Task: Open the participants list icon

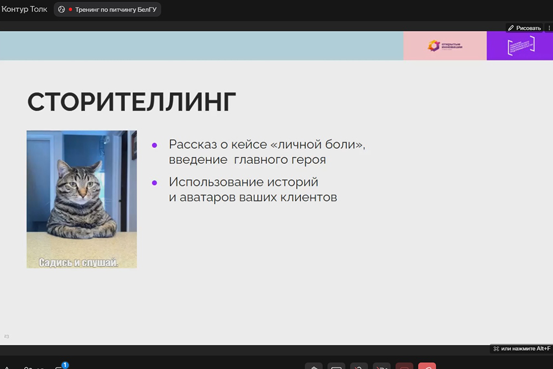Action: (33, 367)
